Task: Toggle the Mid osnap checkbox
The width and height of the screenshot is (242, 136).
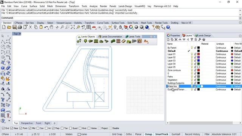Action: [x=30, y=128]
